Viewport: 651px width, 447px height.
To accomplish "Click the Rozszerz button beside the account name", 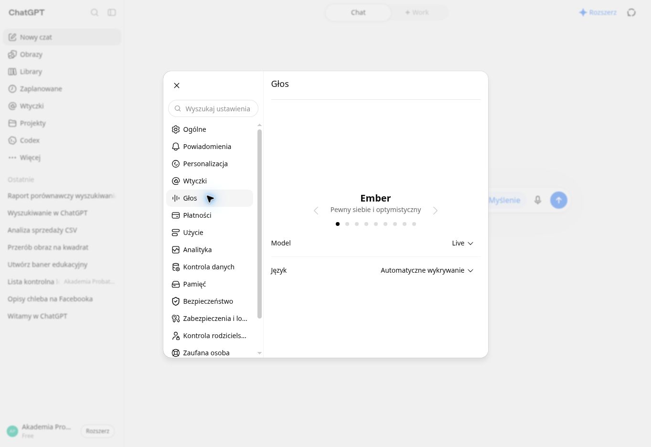I will [97, 431].
